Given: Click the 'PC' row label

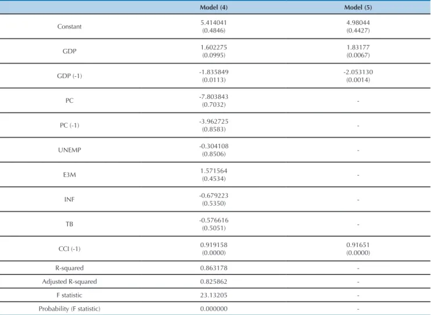Looking at the screenshot, I should tap(69, 101).
